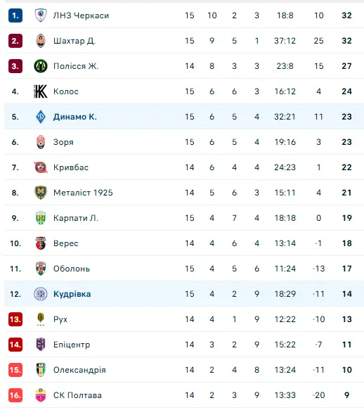Click the Металіст 1925 shield crest
This screenshot has width=364, height=410.
(41, 193)
